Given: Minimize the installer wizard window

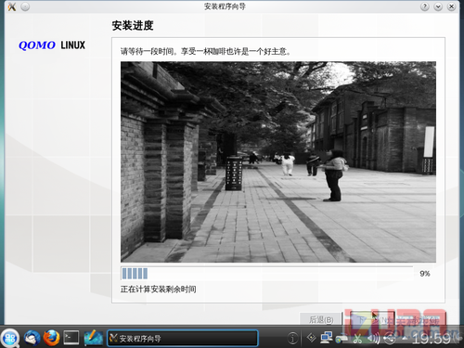Looking at the screenshot, I should 438,6.
